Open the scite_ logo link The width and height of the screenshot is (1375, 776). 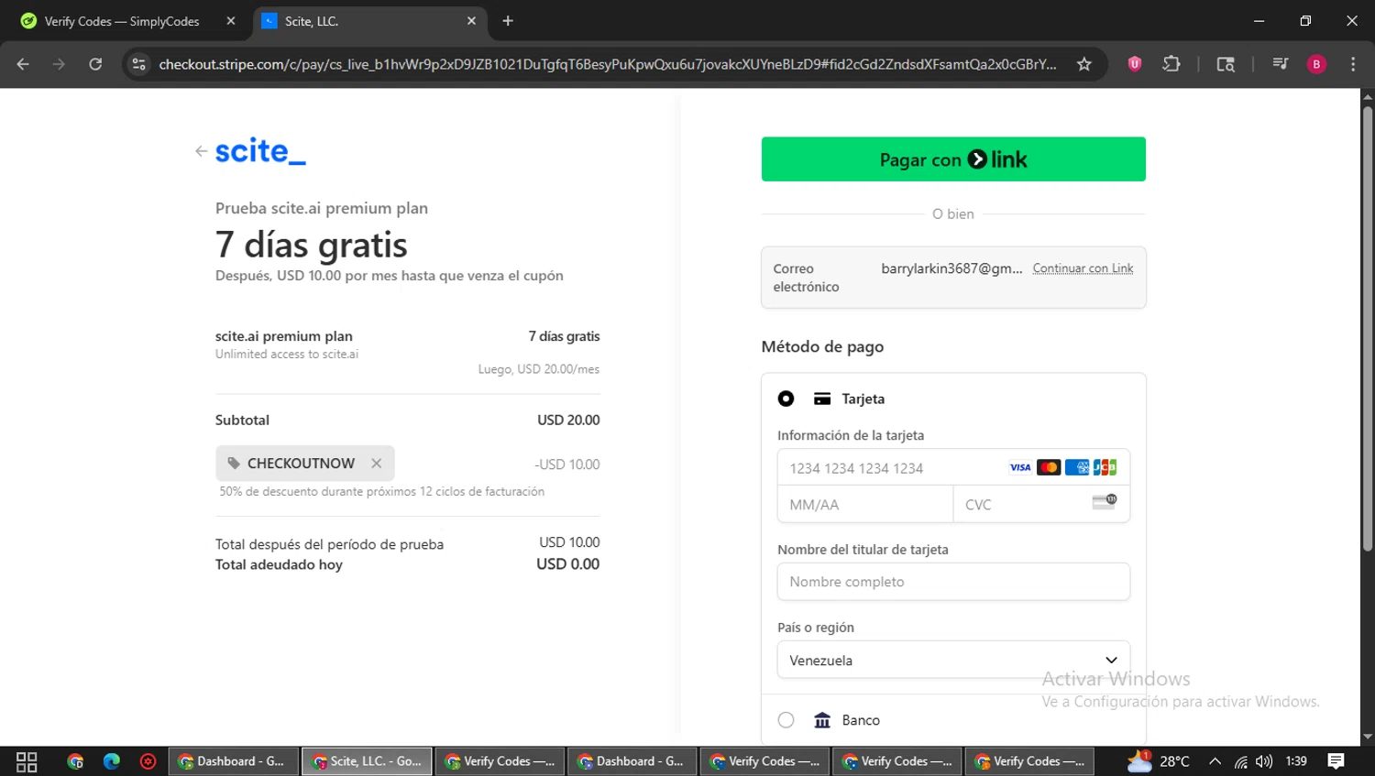tap(260, 151)
